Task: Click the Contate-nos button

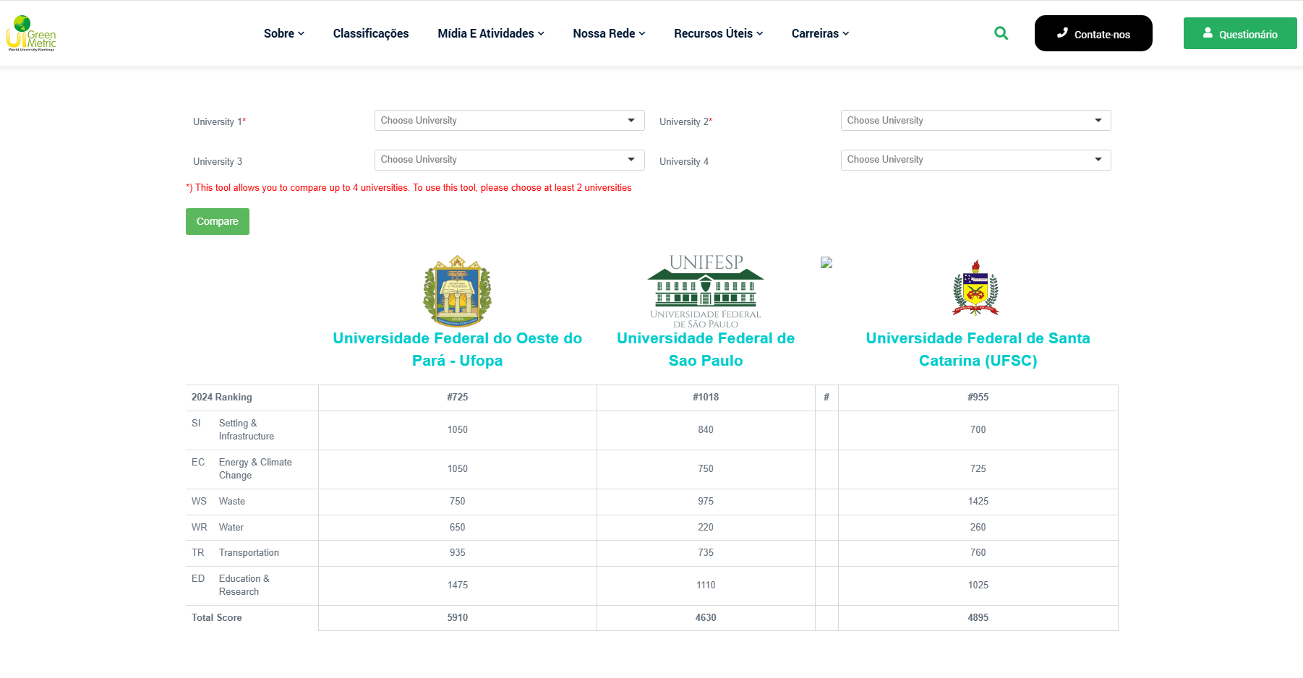Action: [x=1093, y=33]
